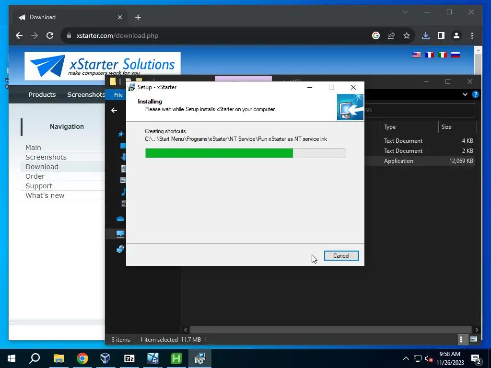Switch site language to Russian flag

(x=456, y=55)
